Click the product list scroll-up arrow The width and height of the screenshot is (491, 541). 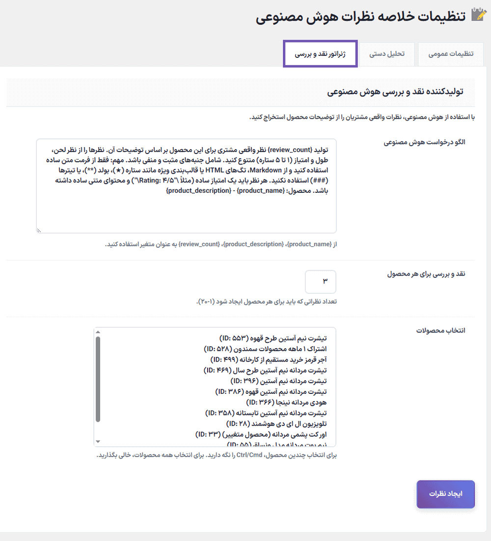98,332
